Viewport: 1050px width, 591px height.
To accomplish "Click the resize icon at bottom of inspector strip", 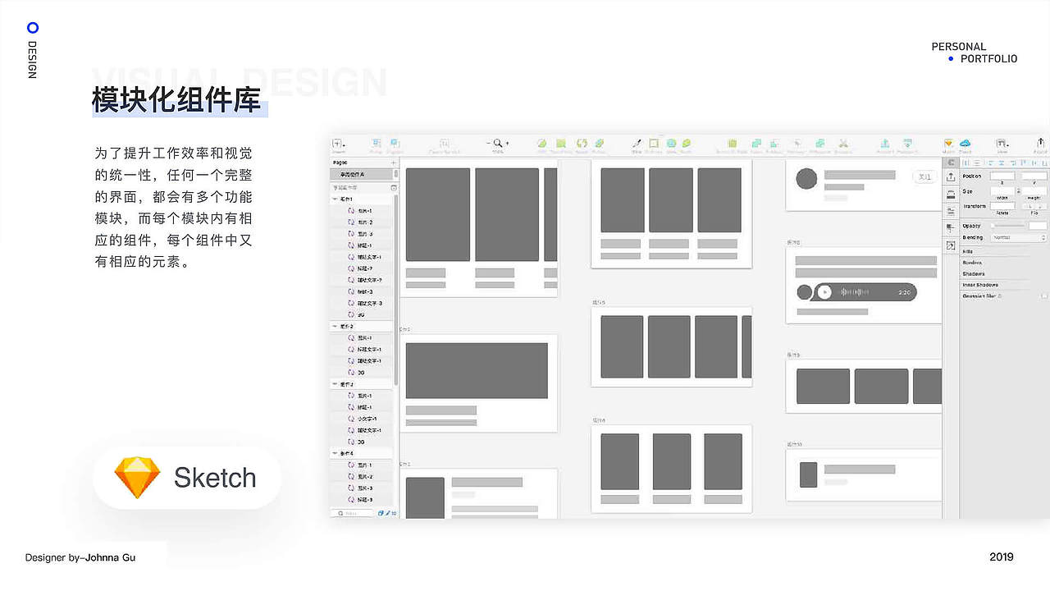I will [950, 245].
